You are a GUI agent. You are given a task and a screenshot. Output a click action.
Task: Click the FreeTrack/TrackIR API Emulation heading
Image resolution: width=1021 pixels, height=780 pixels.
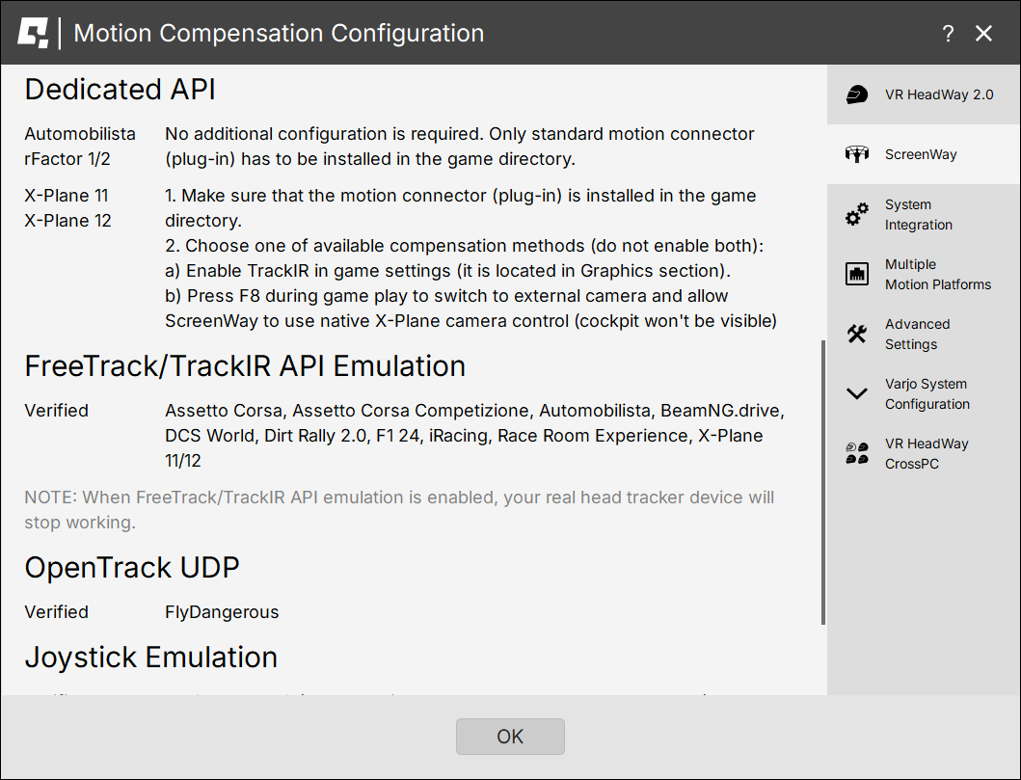(x=245, y=366)
